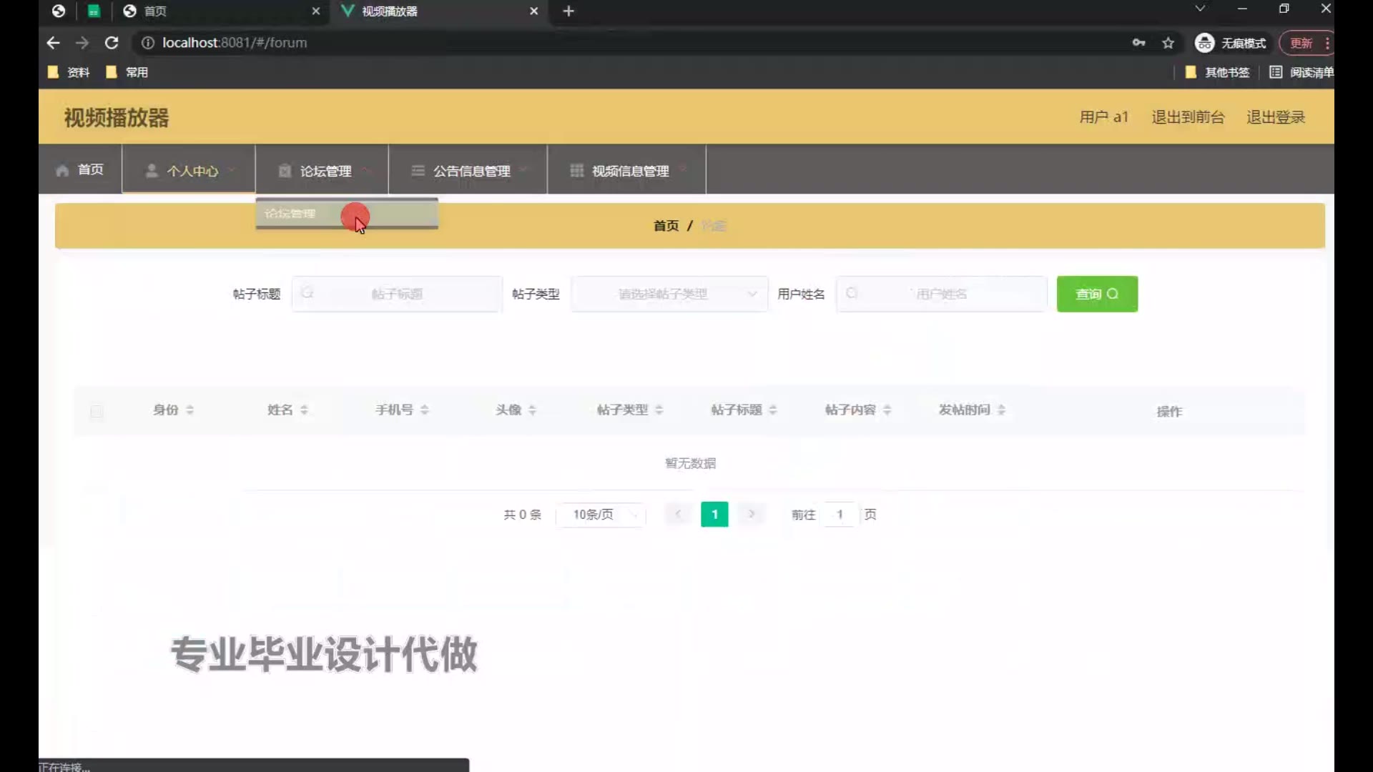Expand the 10条/页 page size dropdown
This screenshot has width=1373, height=772.
coord(601,515)
